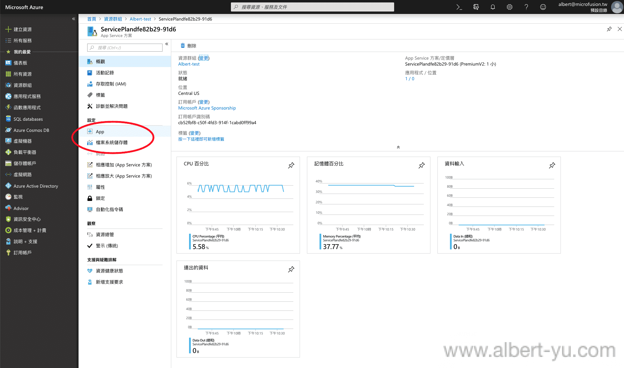
Task: Open 成本管理 + 計費 in sidebar
Action: pyautogui.click(x=39, y=230)
